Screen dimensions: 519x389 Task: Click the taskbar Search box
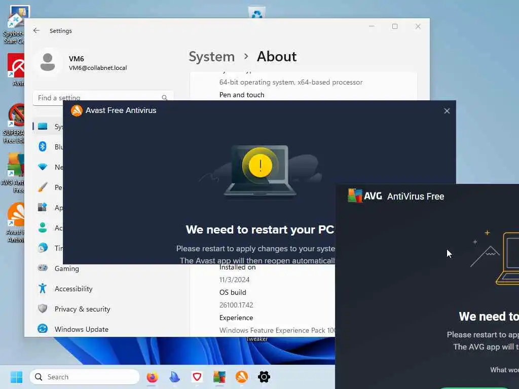pos(85,377)
